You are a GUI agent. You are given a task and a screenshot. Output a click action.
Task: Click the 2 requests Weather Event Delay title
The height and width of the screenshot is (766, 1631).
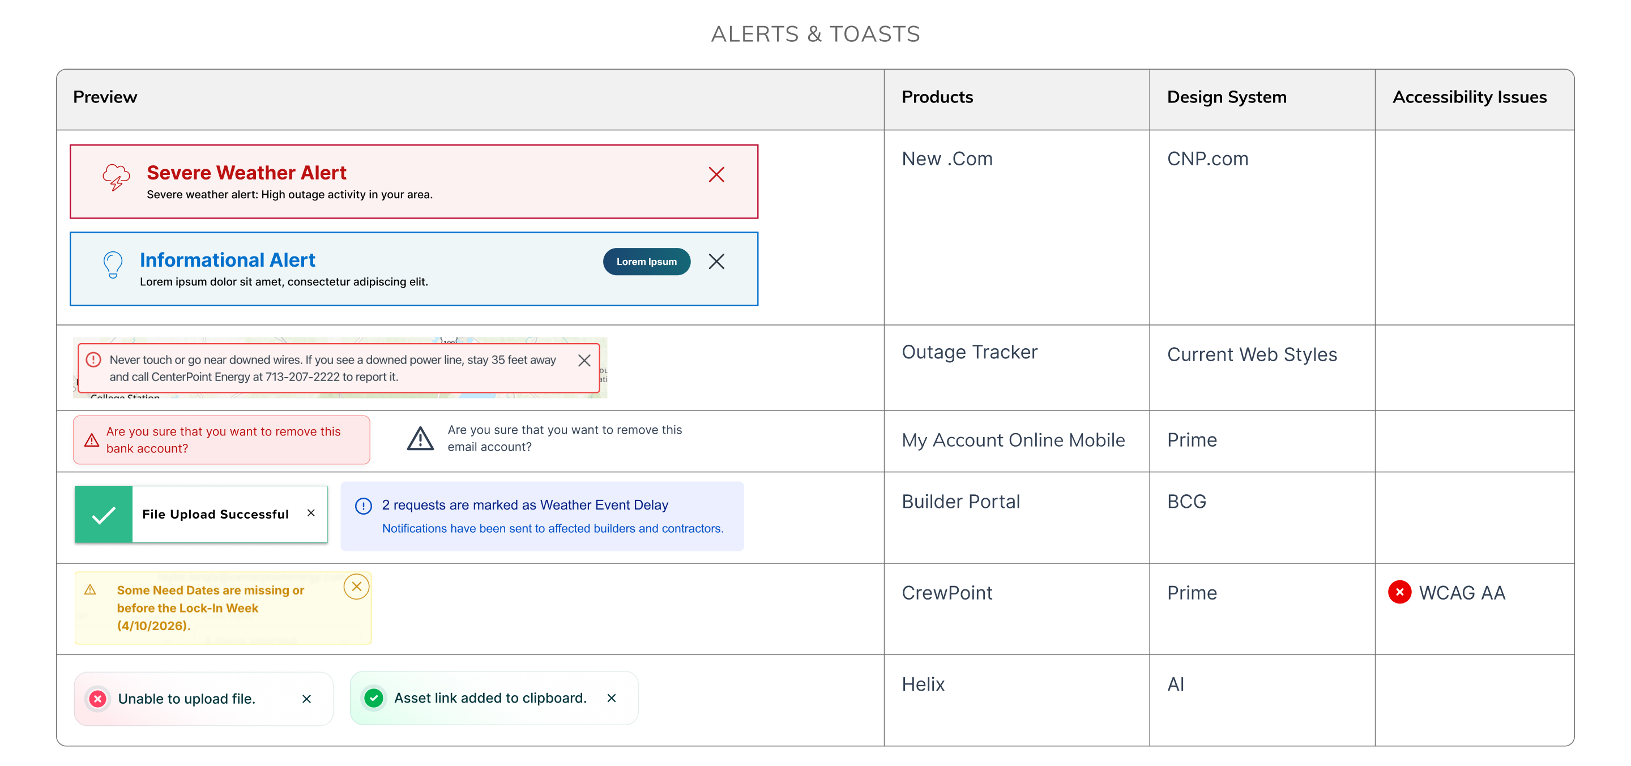524,505
